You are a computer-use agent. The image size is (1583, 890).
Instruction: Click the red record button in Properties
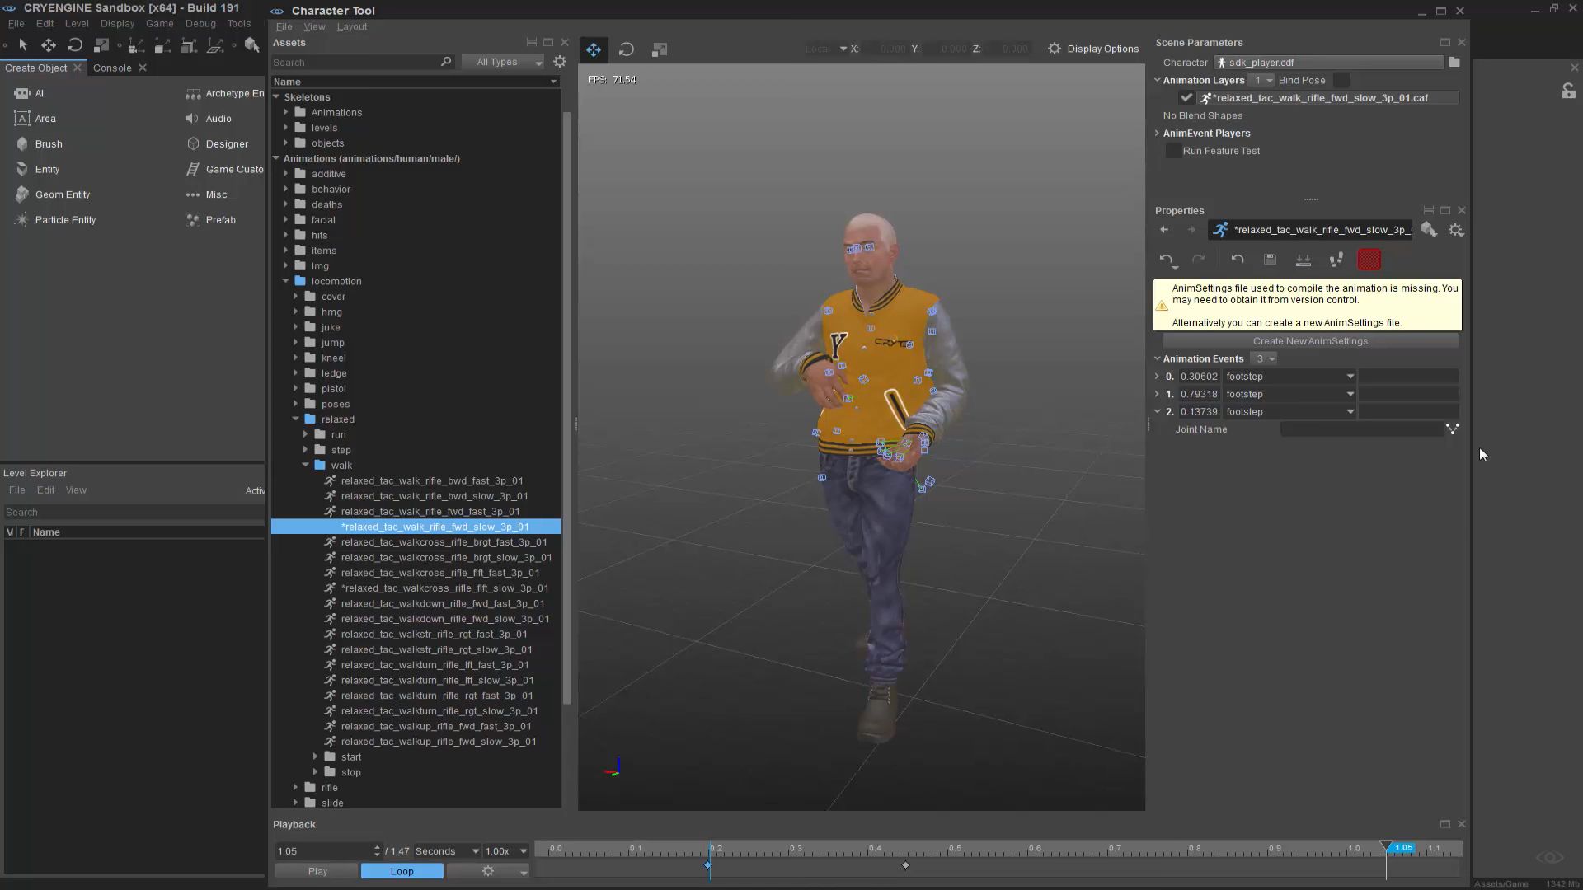click(x=1369, y=260)
